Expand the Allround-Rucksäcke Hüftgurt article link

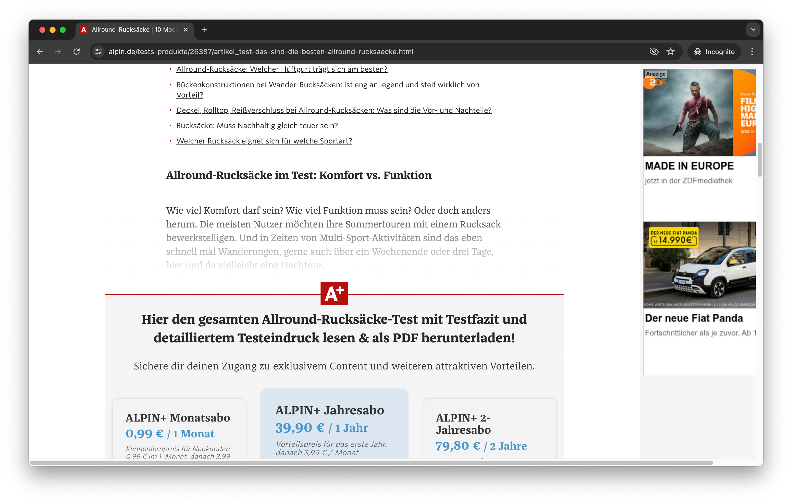(x=282, y=69)
